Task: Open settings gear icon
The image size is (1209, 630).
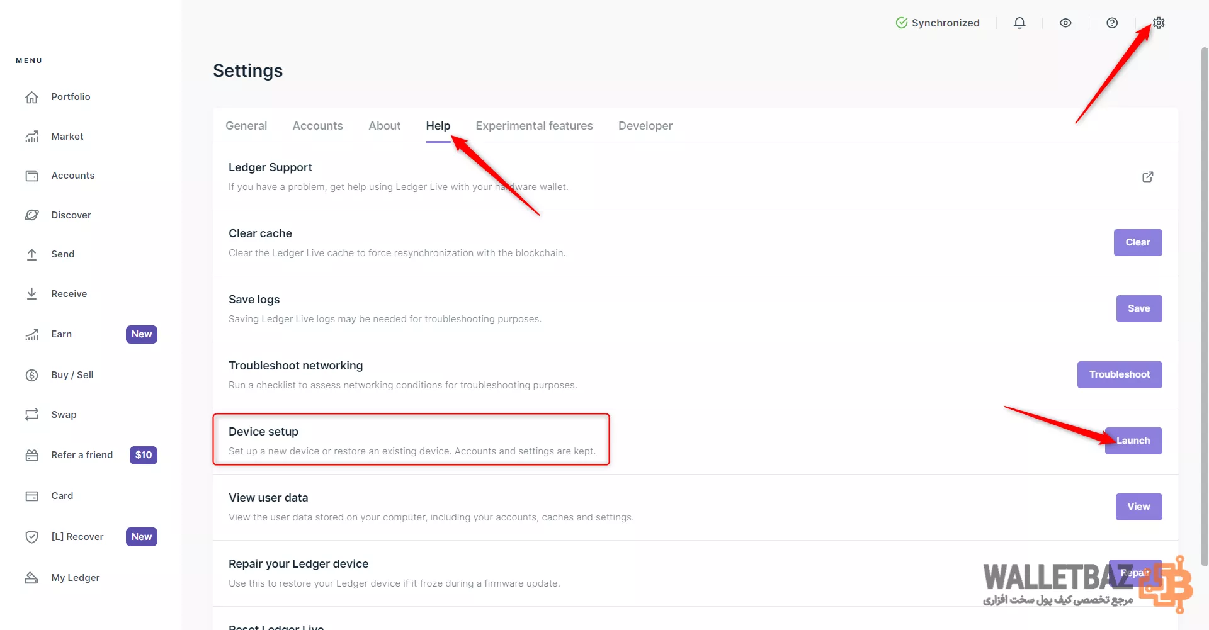Action: pos(1159,23)
